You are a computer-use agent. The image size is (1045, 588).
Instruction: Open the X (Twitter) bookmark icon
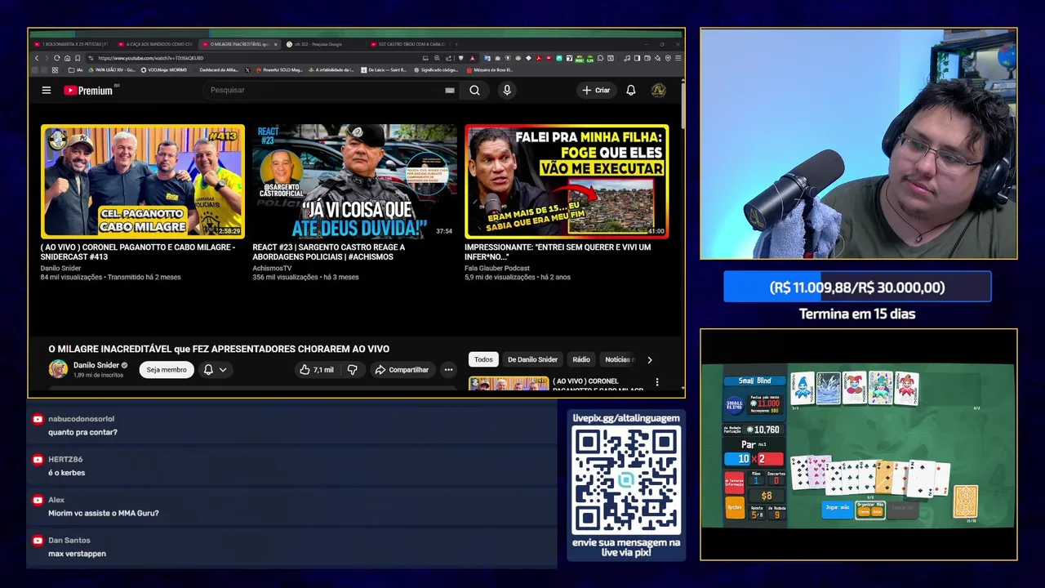pos(247,70)
